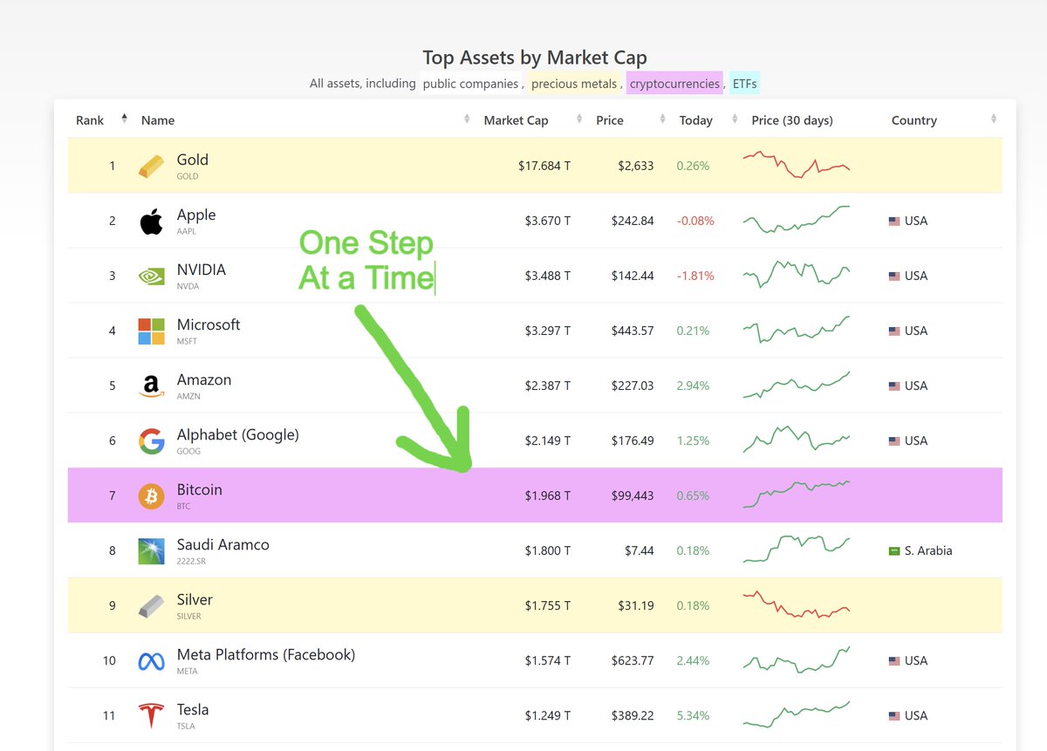
Task: Select NVIDIA daily change -1.81%
Action: 696,276
